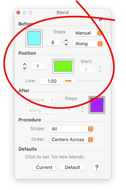
Task: Open the Along dropdown under Before
Action: tap(88, 44)
